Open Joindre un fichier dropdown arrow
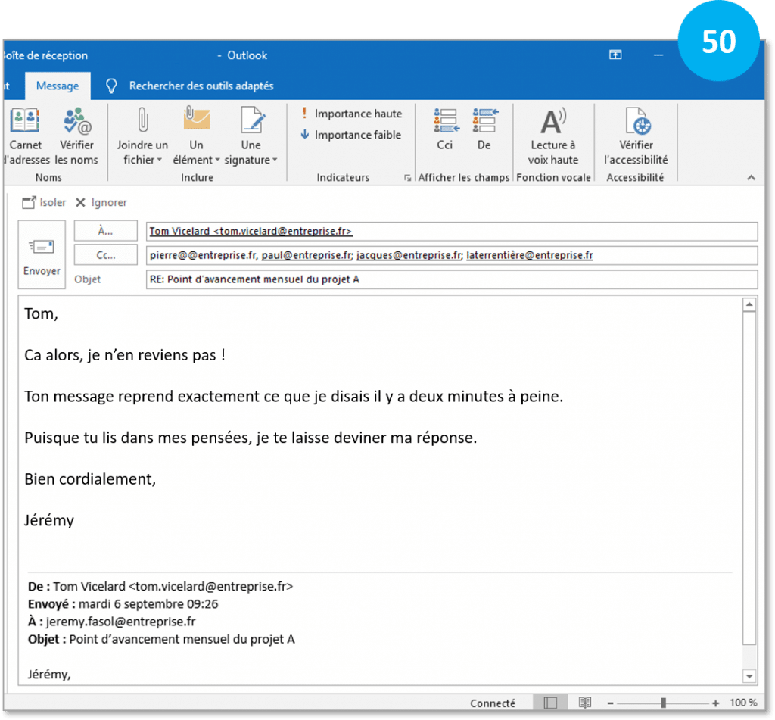This screenshot has height=720, width=775. point(160,161)
